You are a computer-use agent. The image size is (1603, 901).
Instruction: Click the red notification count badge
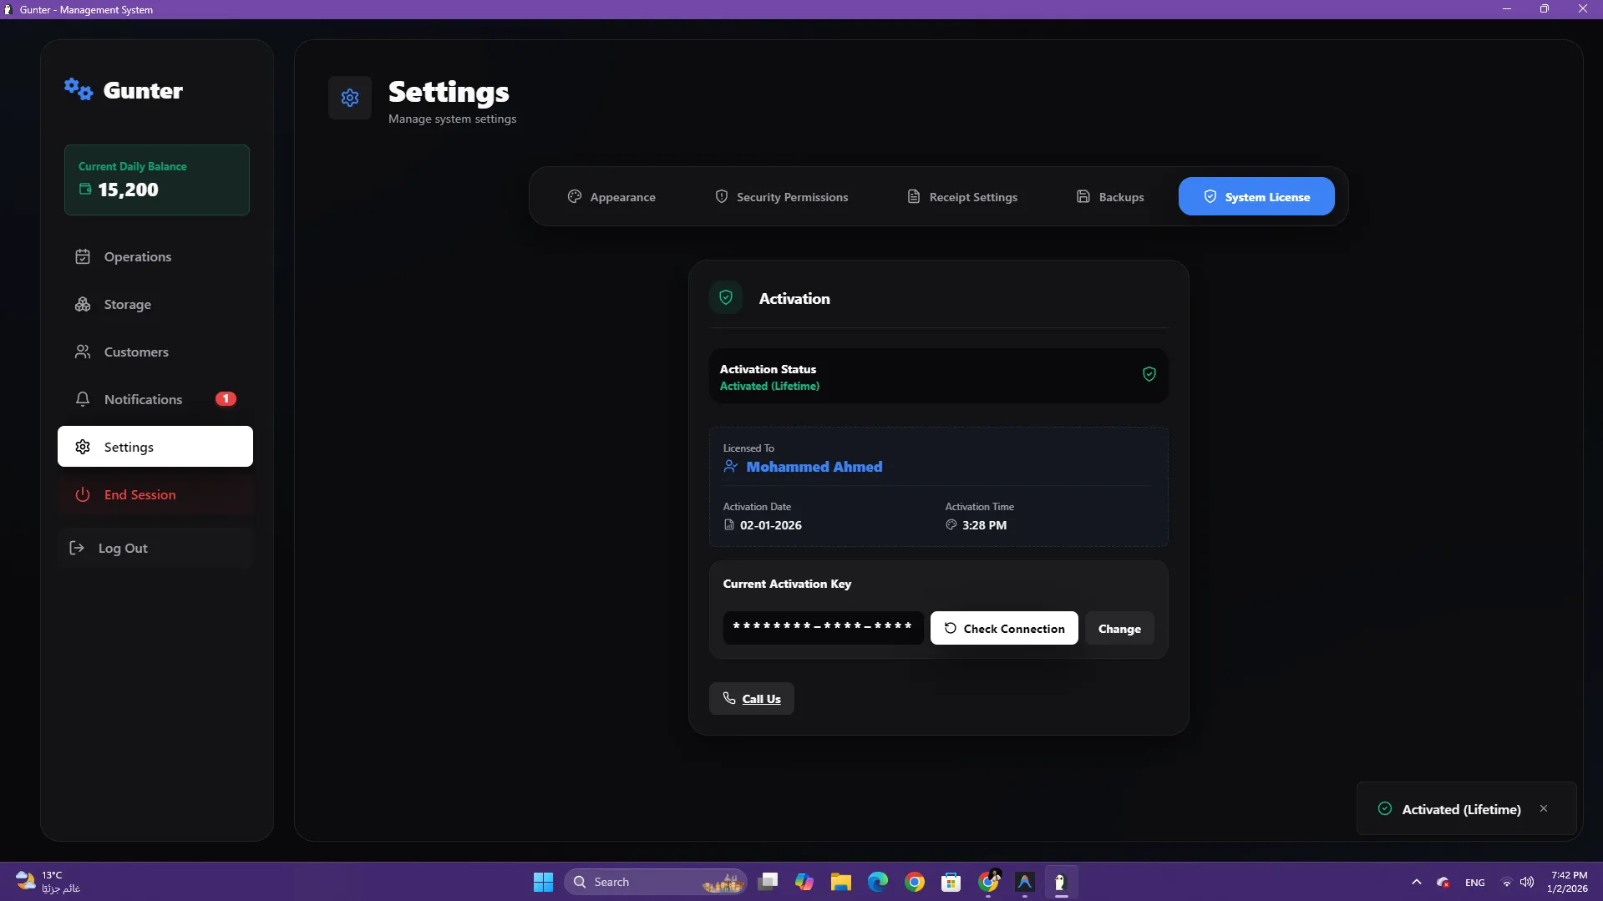tap(226, 398)
